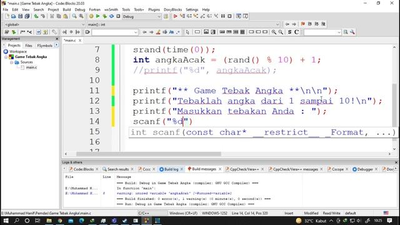Open the Settings menu
Screen dimensions: 400x225
pyautogui.click(x=192, y=9)
